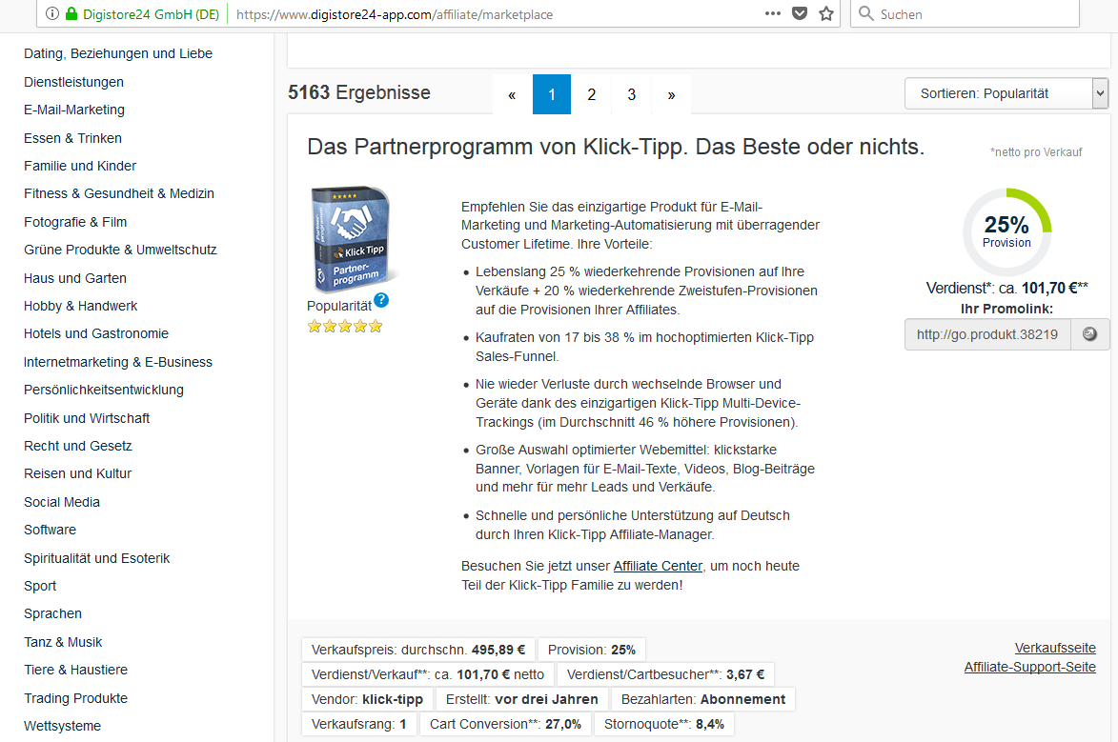The width and height of the screenshot is (1118, 742).
Task: Click the Popularität help question mark icon
Action: tap(381, 300)
